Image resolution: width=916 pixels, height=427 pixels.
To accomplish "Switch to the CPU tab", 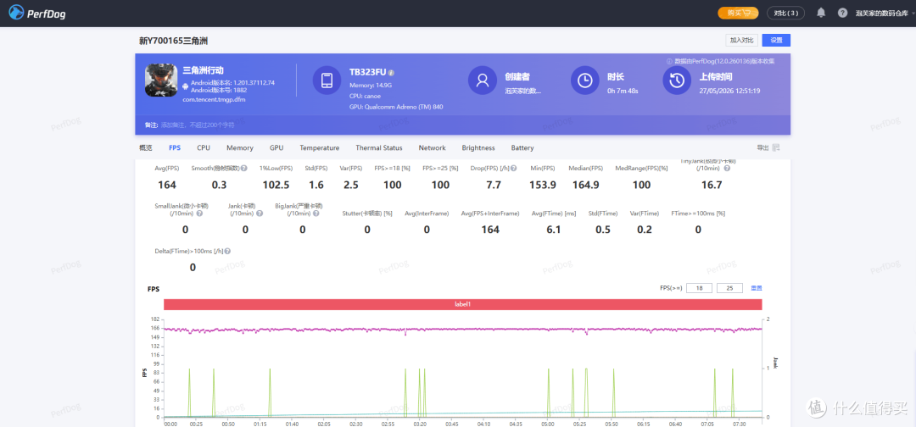I will [x=204, y=148].
